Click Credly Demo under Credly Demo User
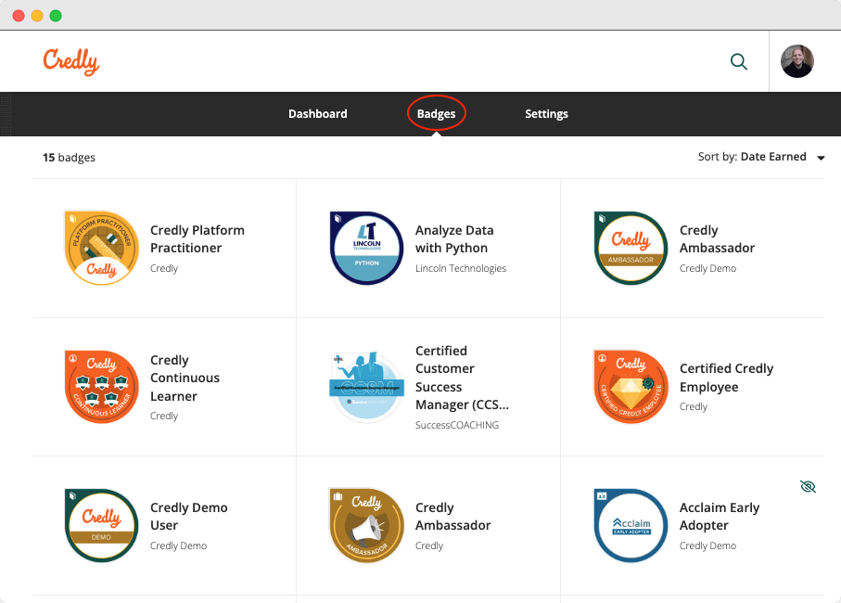This screenshot has width=841, height=603. [x=179, y=545]
